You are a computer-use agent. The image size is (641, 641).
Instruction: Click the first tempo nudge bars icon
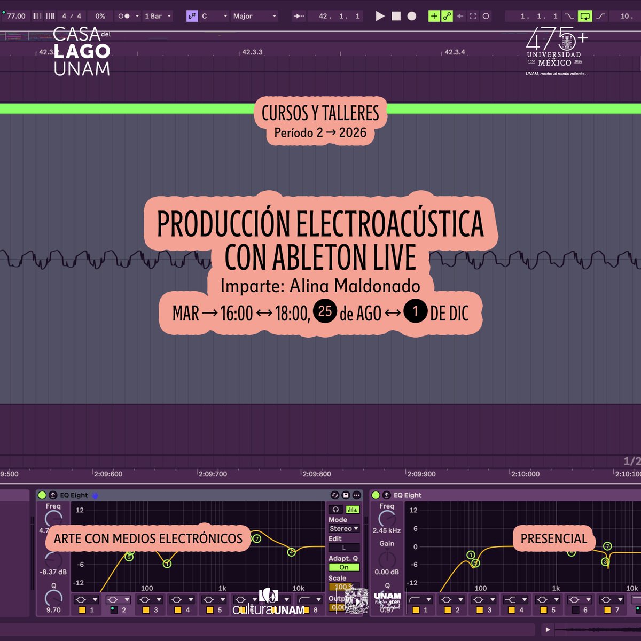coord(37,16)
